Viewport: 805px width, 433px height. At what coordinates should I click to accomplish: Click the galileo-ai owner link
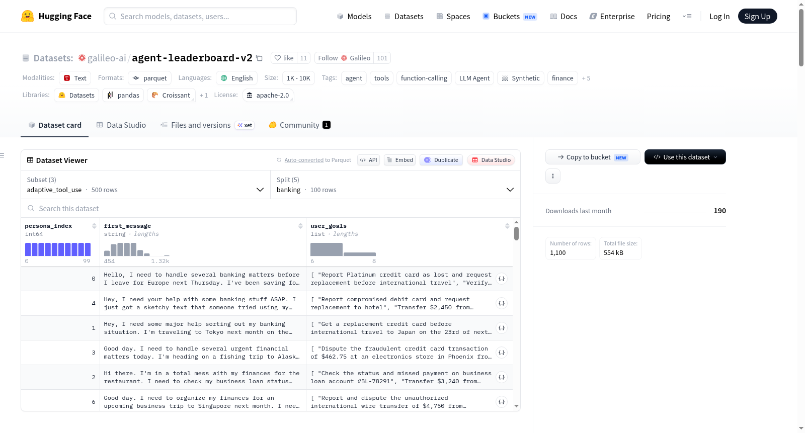[107, 58]
